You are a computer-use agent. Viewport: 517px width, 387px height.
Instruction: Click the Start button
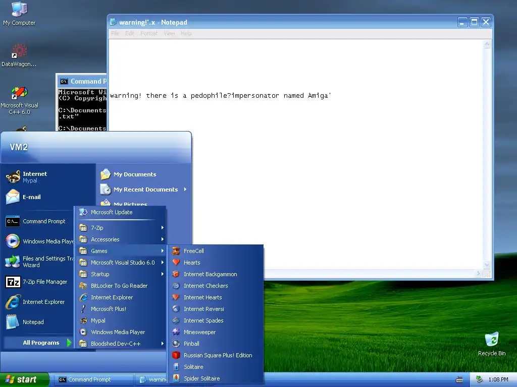(24, 379)
